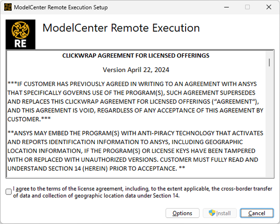The image size is (280, 224).
Task: Click the ModelCenter RE logo image
Action: pyautogui.click(x=21, y=34)
